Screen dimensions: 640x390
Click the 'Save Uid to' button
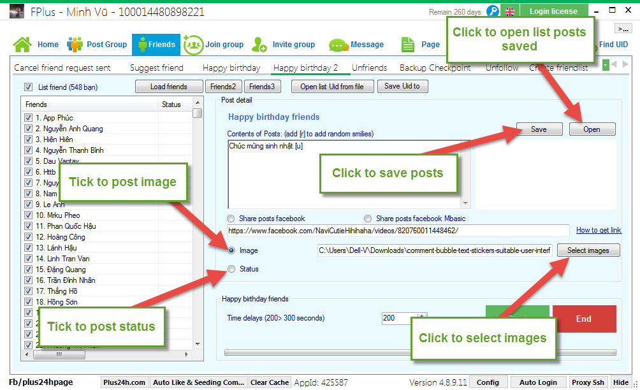pyautogui.click(x=402, y=86)
